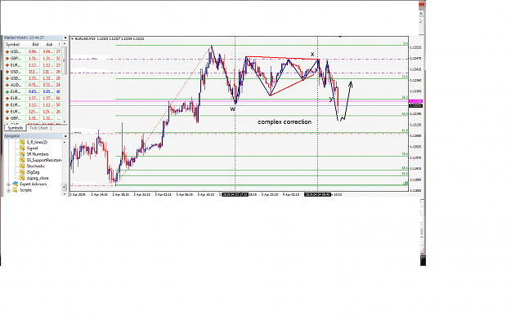Open the EURUSD chart title dropdown triangle

72,38
